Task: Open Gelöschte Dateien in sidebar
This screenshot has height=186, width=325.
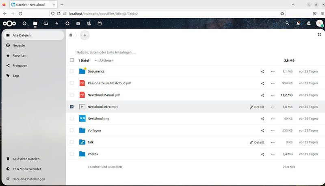Action: click(x=34, y=159)
